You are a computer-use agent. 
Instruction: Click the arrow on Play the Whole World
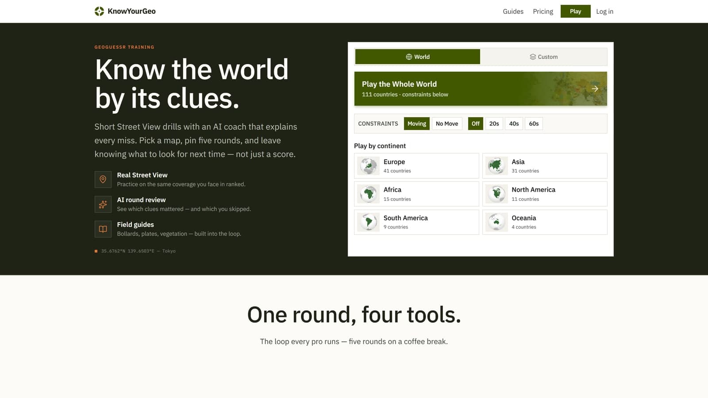click(x=595, y=88)
